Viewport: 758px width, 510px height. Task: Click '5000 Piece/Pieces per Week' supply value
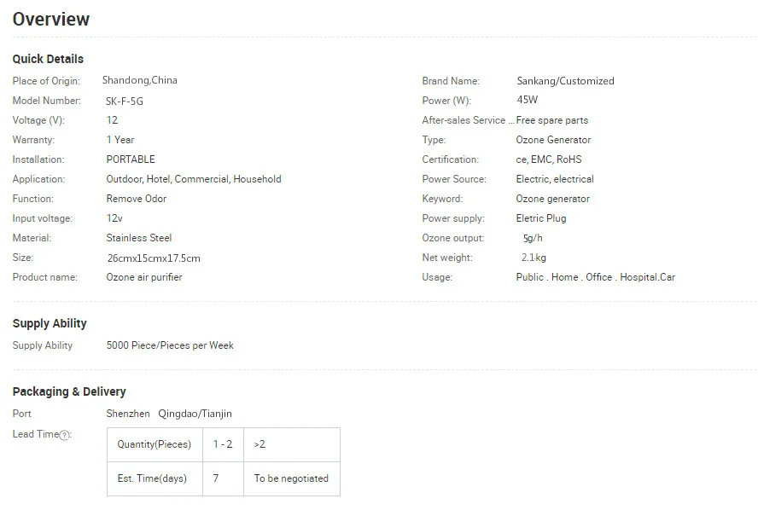(170, 345)
